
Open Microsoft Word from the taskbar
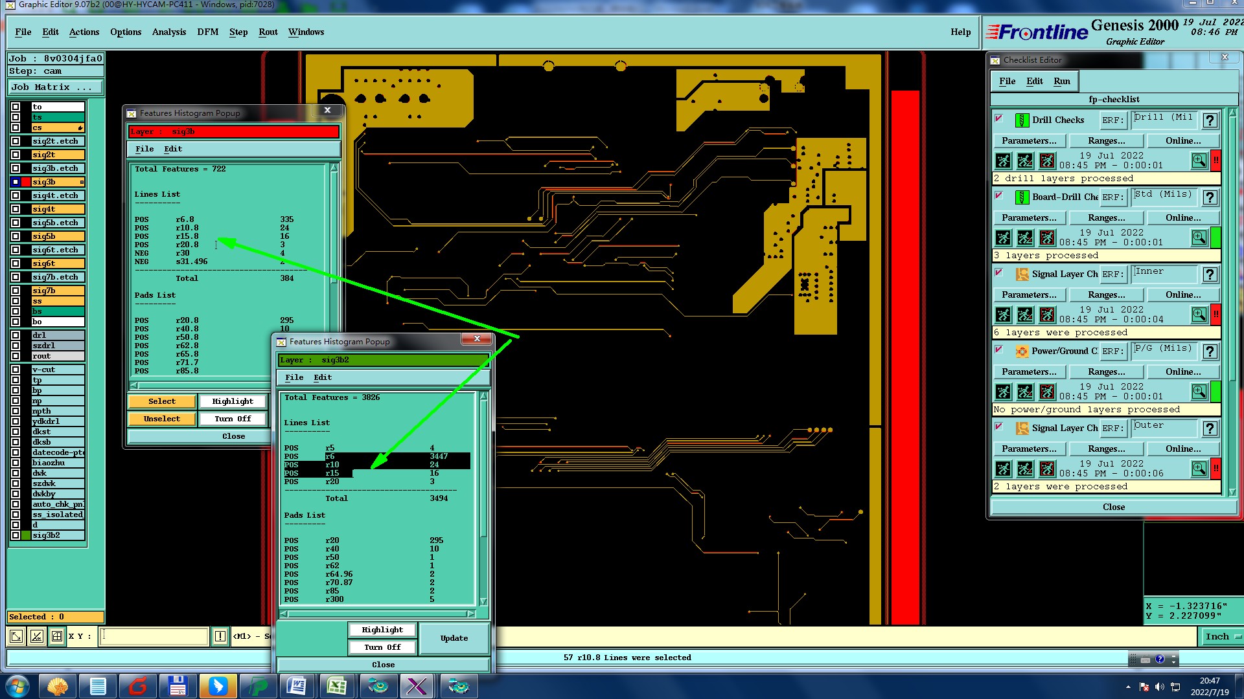[x=296, y=685]
